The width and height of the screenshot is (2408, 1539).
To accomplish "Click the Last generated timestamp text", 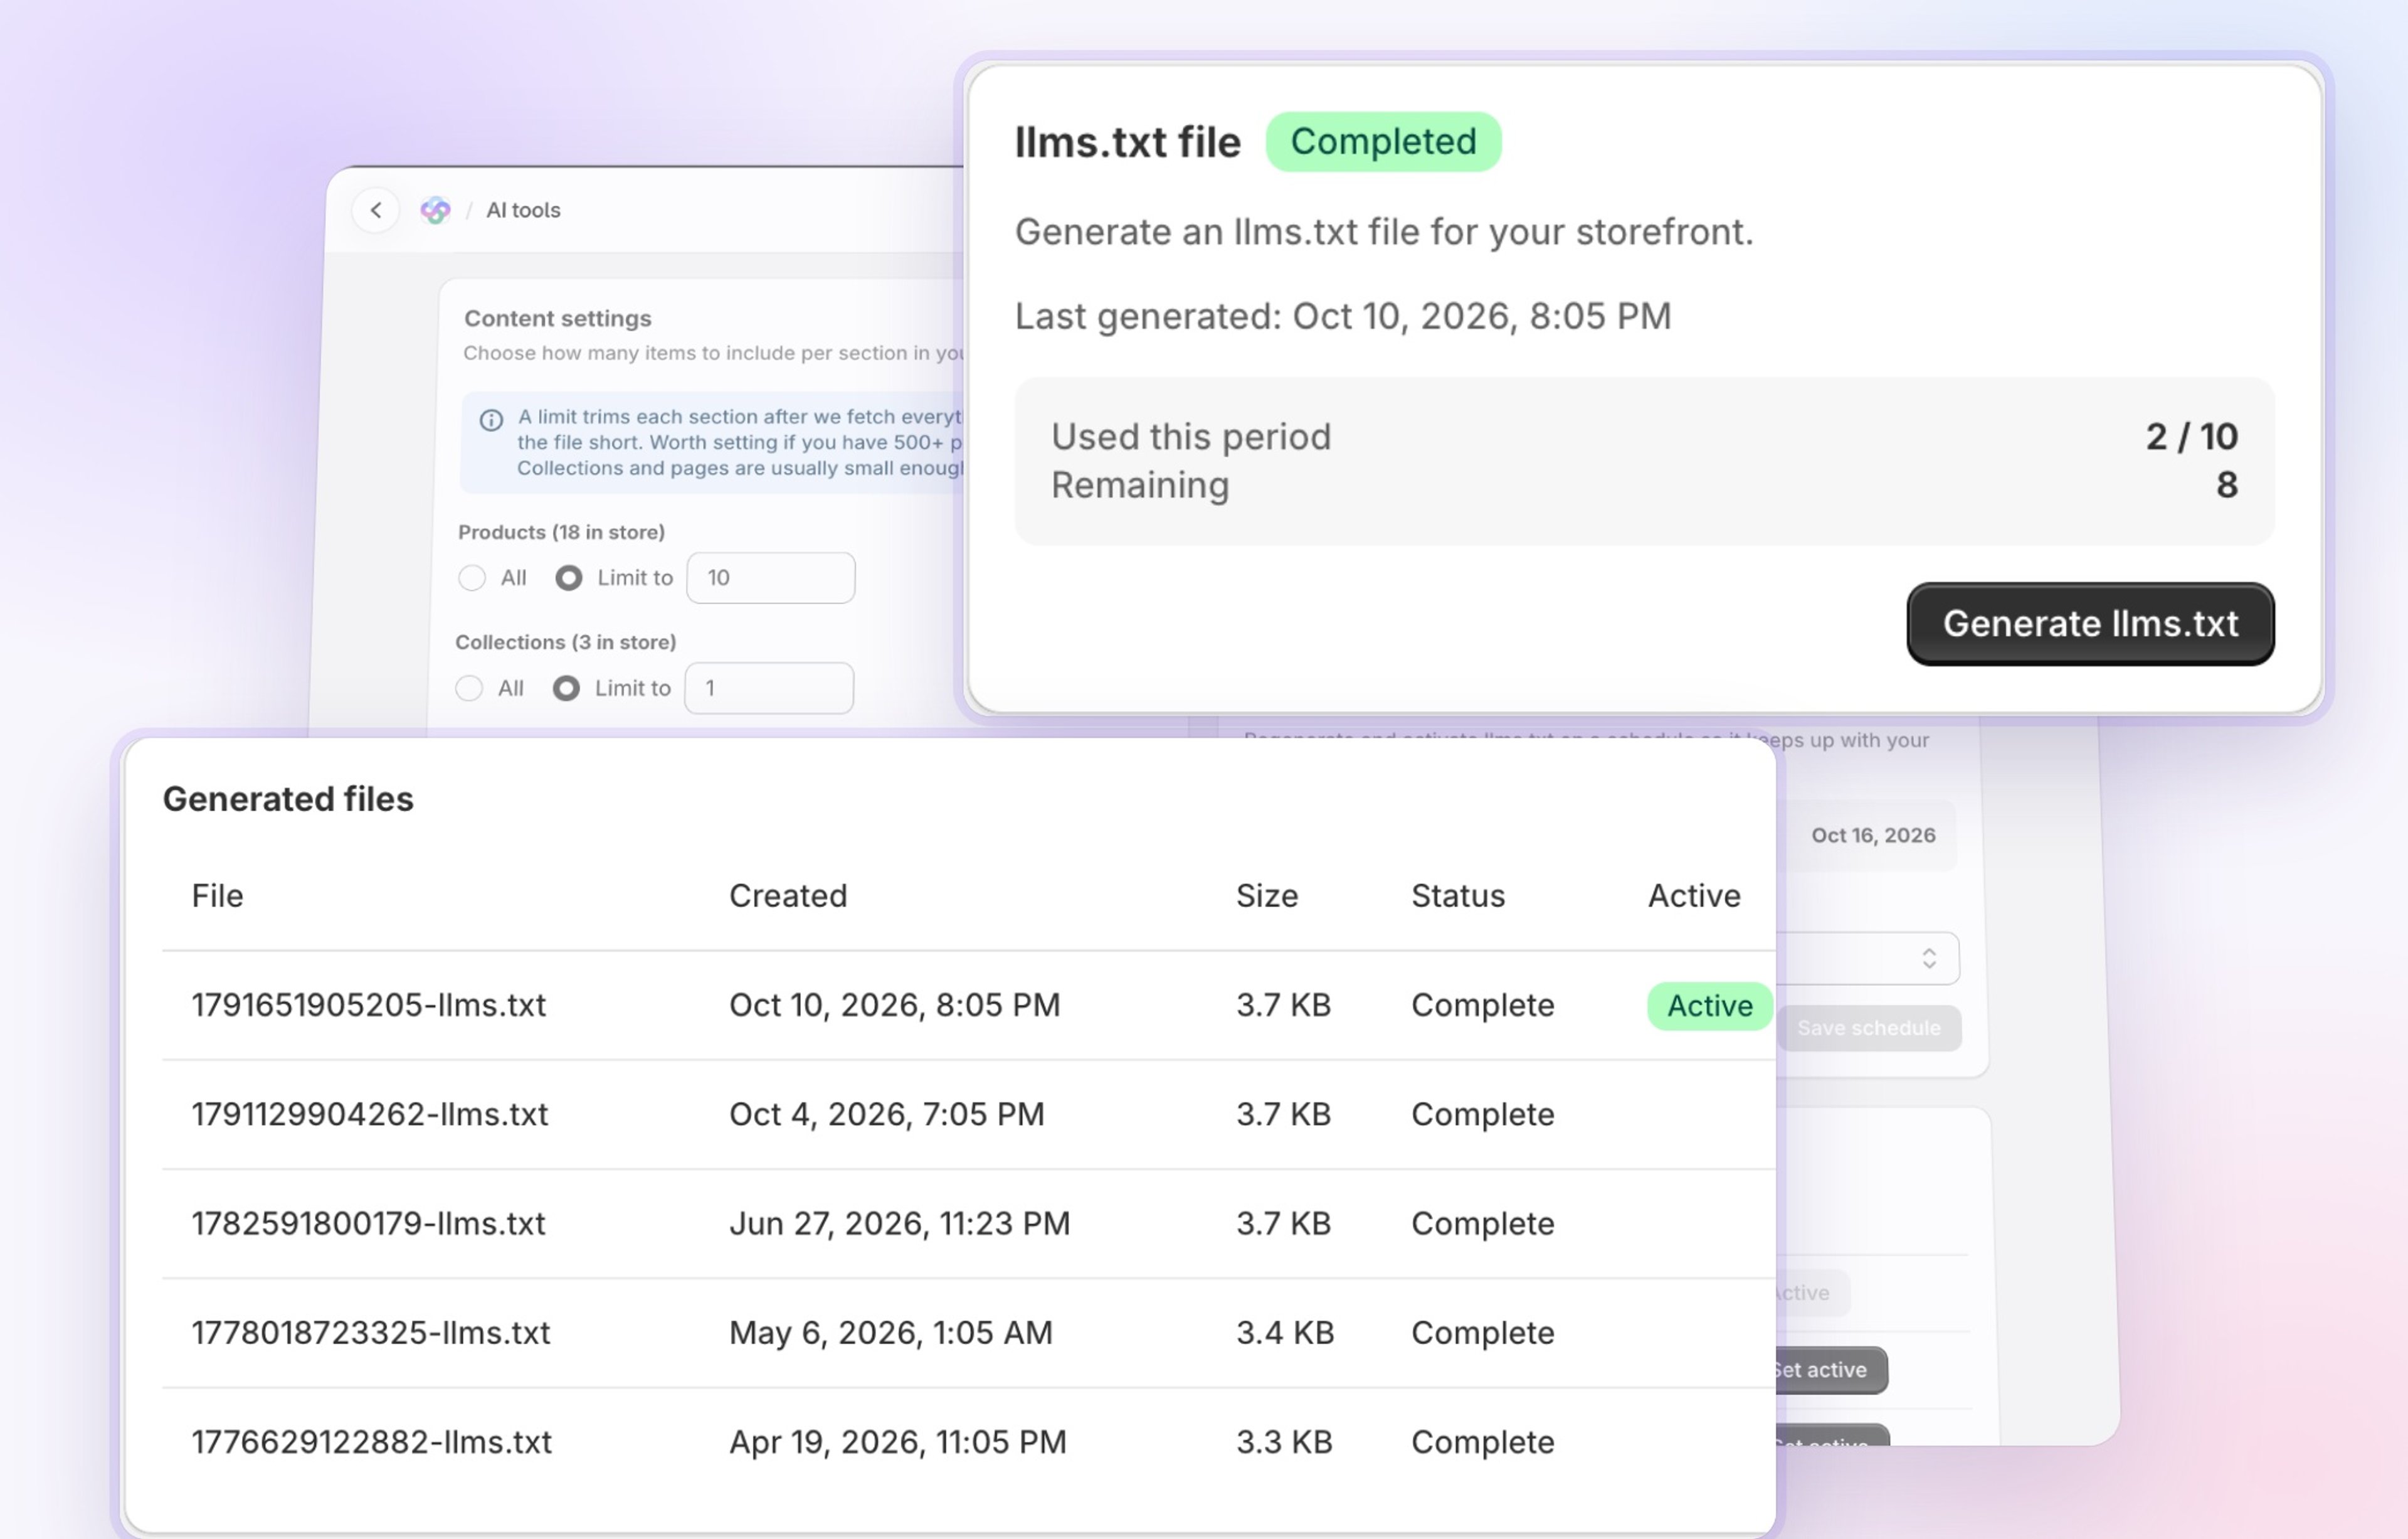I will 1343,316.
